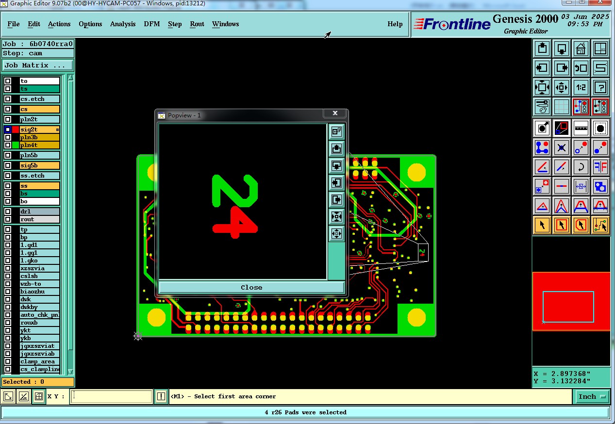The width and height of the screenshot is (615, 424).
Task: Open the Analysis menu
Action: [x=123, y=24]
